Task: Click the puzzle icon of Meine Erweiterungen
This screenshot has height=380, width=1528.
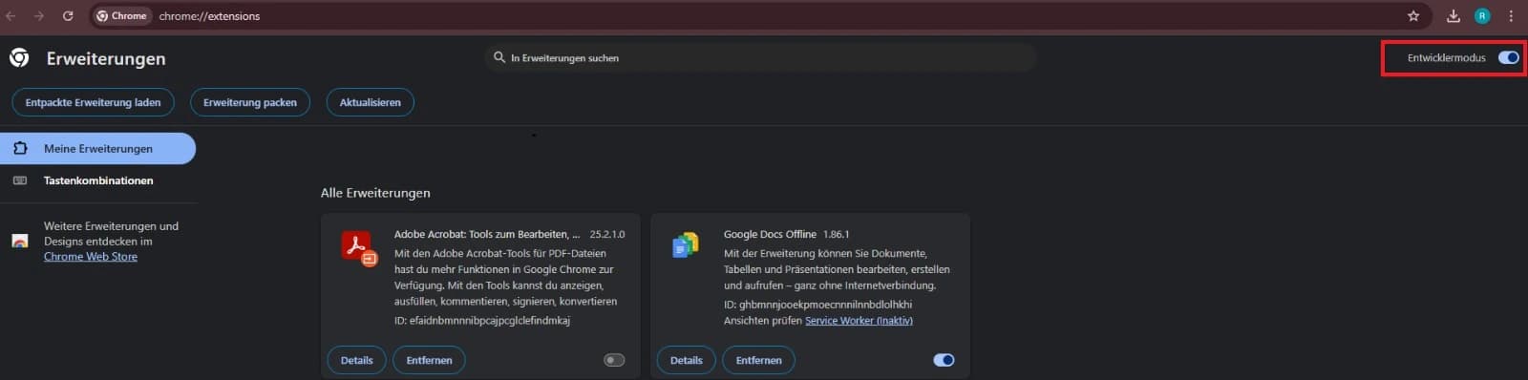Action: tap(20, 148)
